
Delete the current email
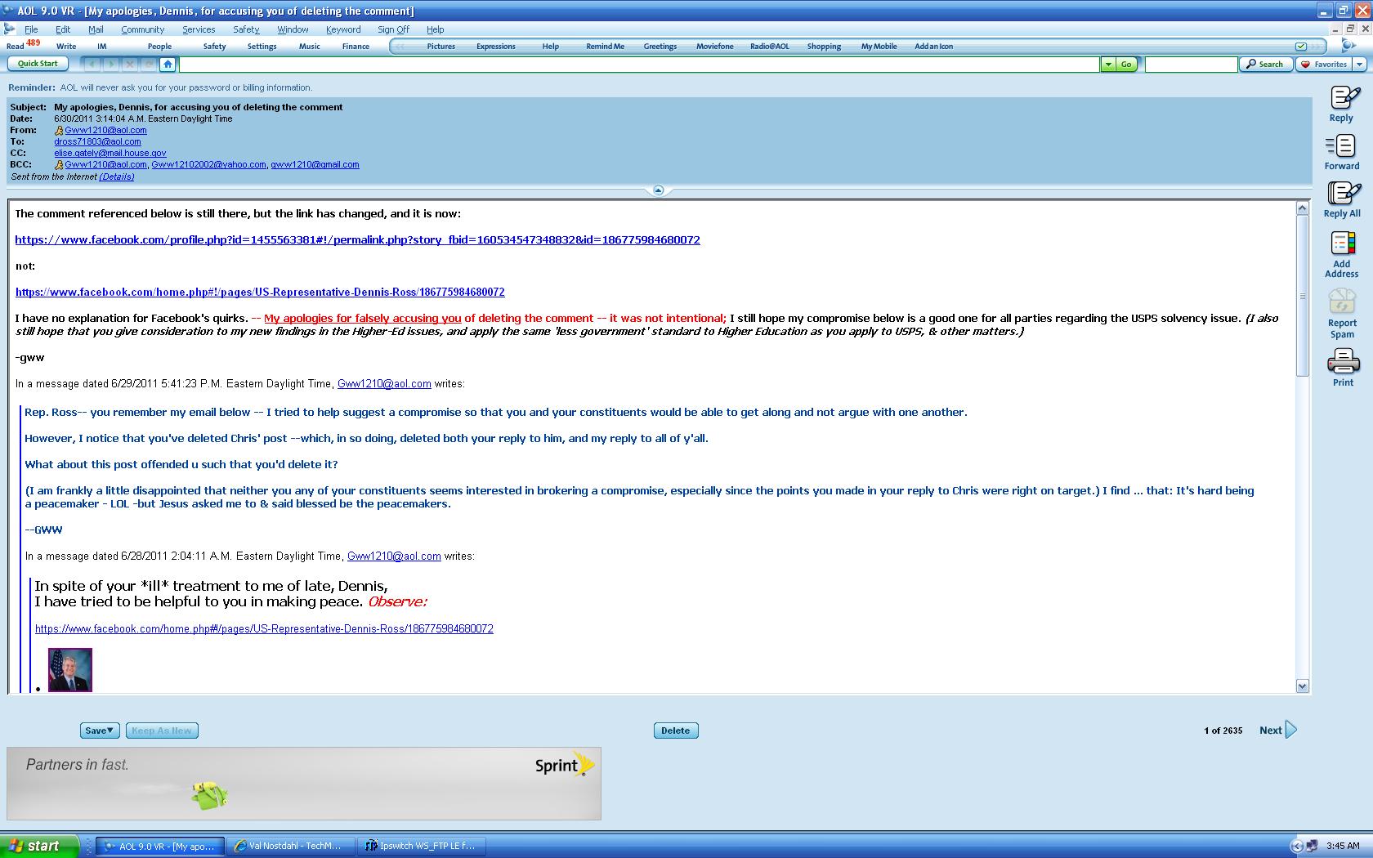(x=676, y=731)
